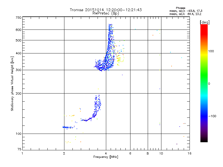Click the '-100' colorbar tick label
The width and height of the screenshot is (223, 167).
click(212, 116)
